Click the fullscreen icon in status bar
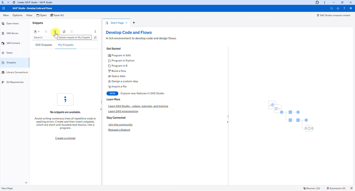The image size is (355, 191). click(351, 188)
